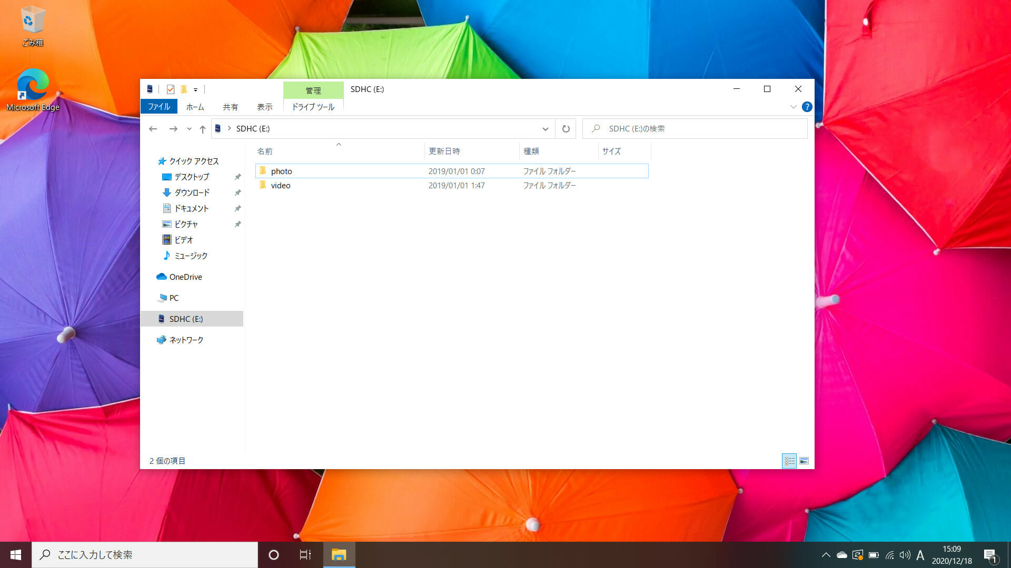Refresh the SDHC (E:) folder view
The height and width of the screenshot is (568, 1011).
566,129
